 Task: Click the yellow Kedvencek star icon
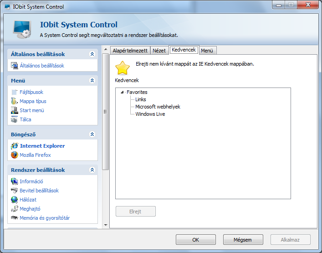click(123, 68)
